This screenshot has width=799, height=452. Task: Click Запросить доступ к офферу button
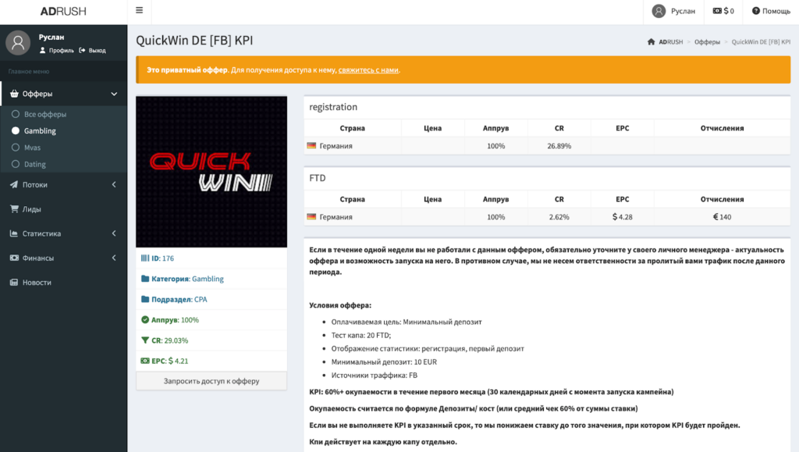pyautogui.click(x=211, y=381)
